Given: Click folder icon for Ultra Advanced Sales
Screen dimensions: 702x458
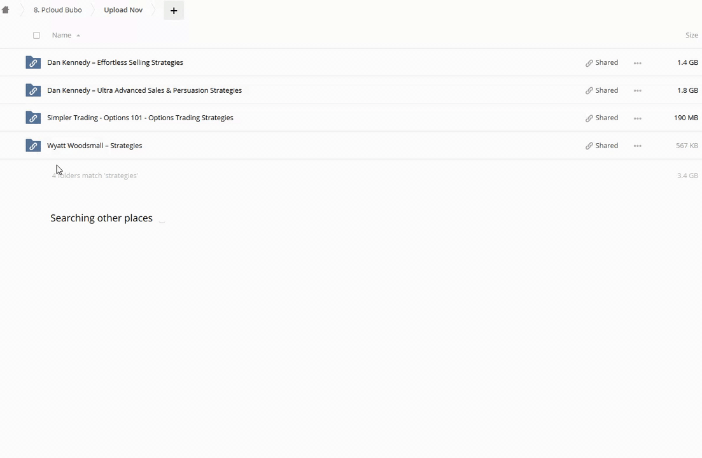Looking at the screenshot, I should pyautogui.click(x=33, y=90).
